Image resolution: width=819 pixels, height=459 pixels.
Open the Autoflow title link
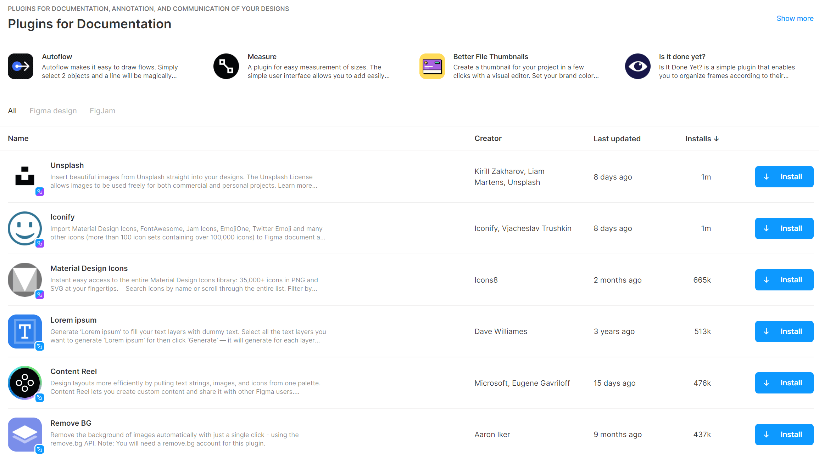(x=57, y=57)
